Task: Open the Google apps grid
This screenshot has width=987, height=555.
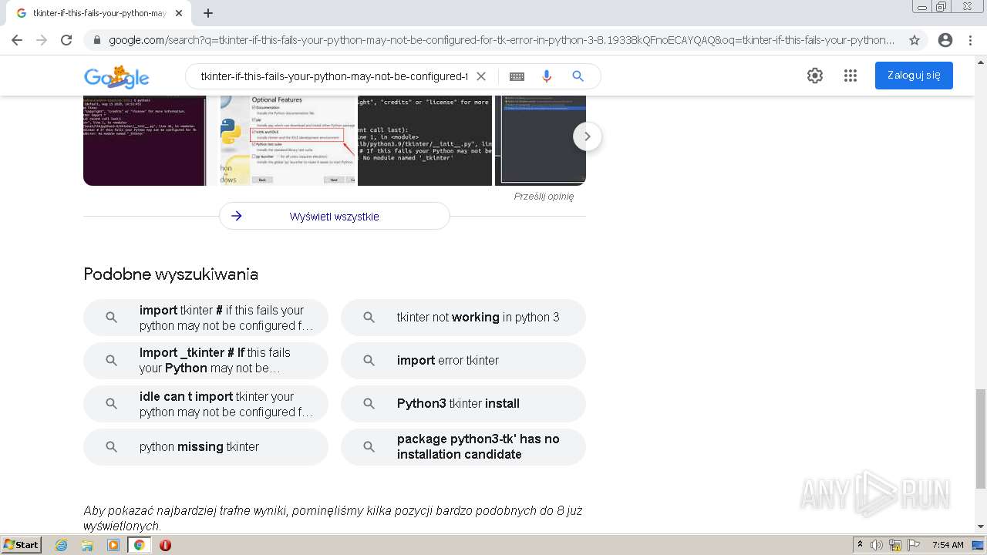Action: (x=851, y=76)
